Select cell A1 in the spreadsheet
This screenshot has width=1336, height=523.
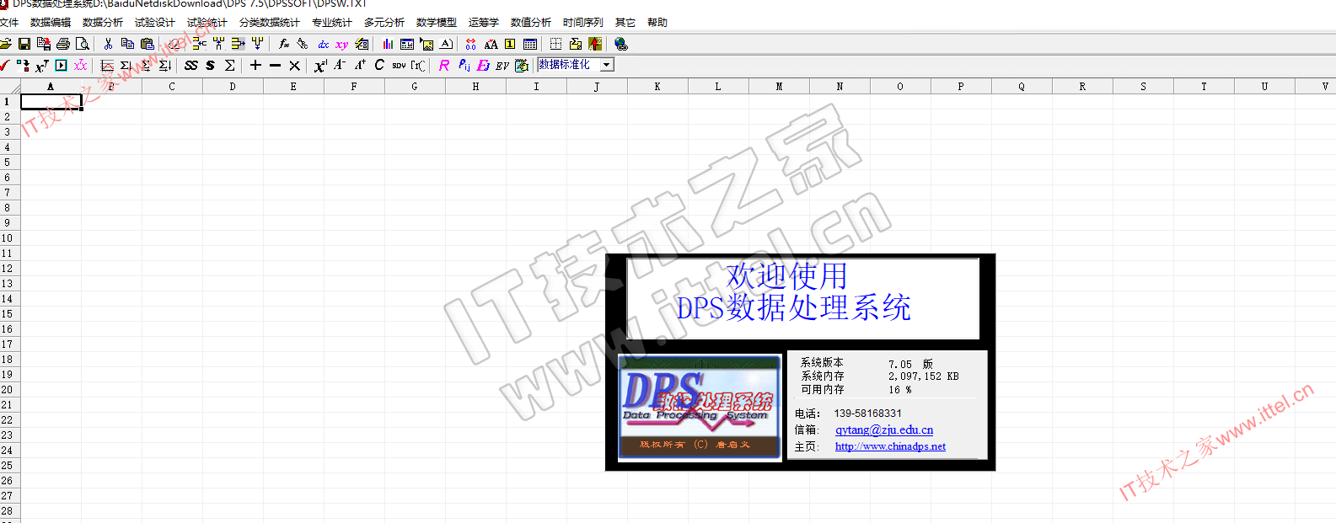pyautogui.click(x=51, y=102)
